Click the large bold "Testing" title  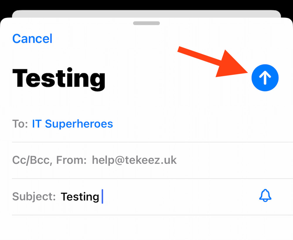[x=59, y=78]
